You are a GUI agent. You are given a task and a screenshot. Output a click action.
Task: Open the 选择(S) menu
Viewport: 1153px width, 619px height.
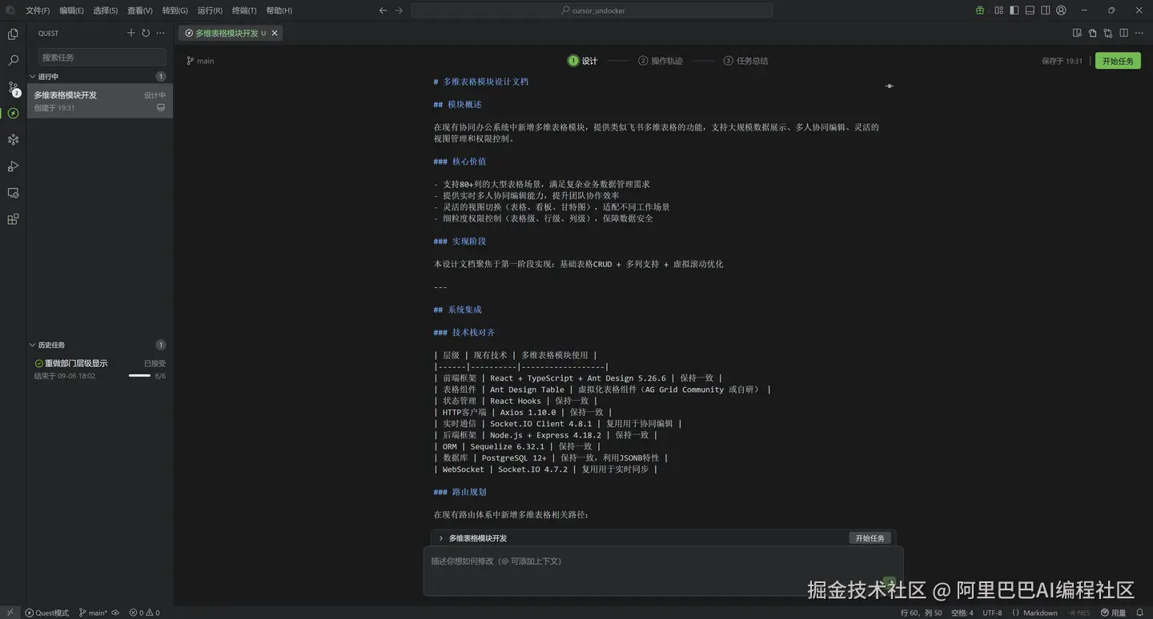pyautogui.click(x=106, y=10)
